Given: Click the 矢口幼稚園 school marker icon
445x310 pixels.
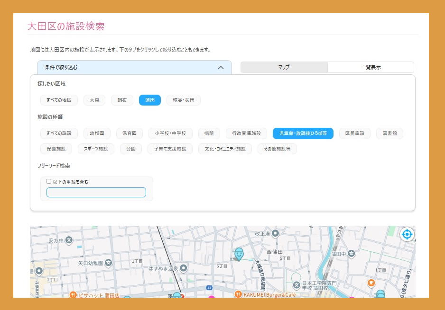Looking at the screenshot, I should pos(109,263).
